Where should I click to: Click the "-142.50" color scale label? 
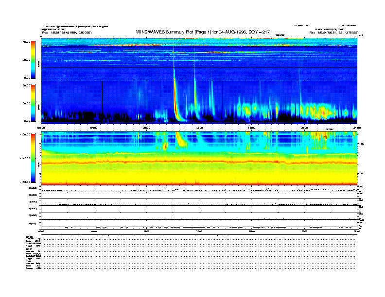coord(25,158)
